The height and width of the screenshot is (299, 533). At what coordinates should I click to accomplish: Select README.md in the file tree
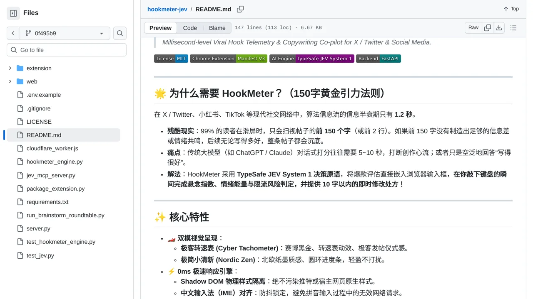[x=63, y=135]
